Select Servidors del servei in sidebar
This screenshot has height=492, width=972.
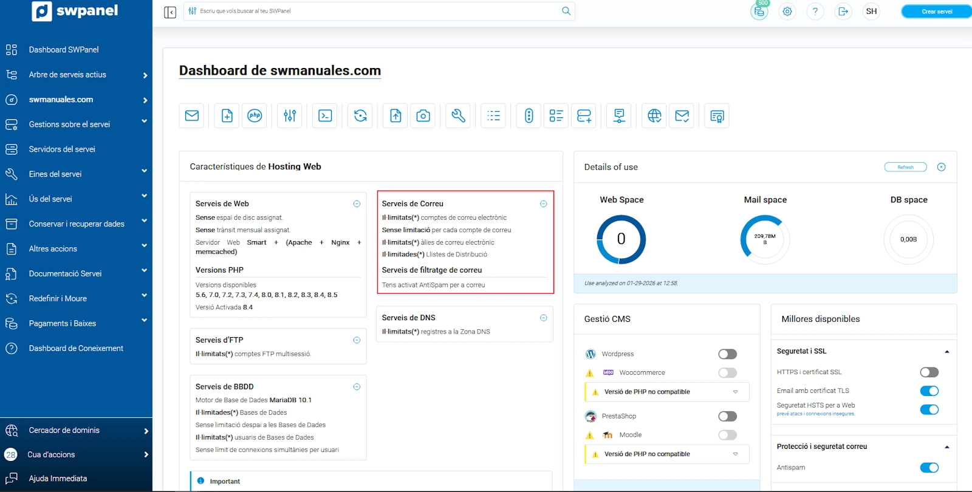[x=62, y=149]
